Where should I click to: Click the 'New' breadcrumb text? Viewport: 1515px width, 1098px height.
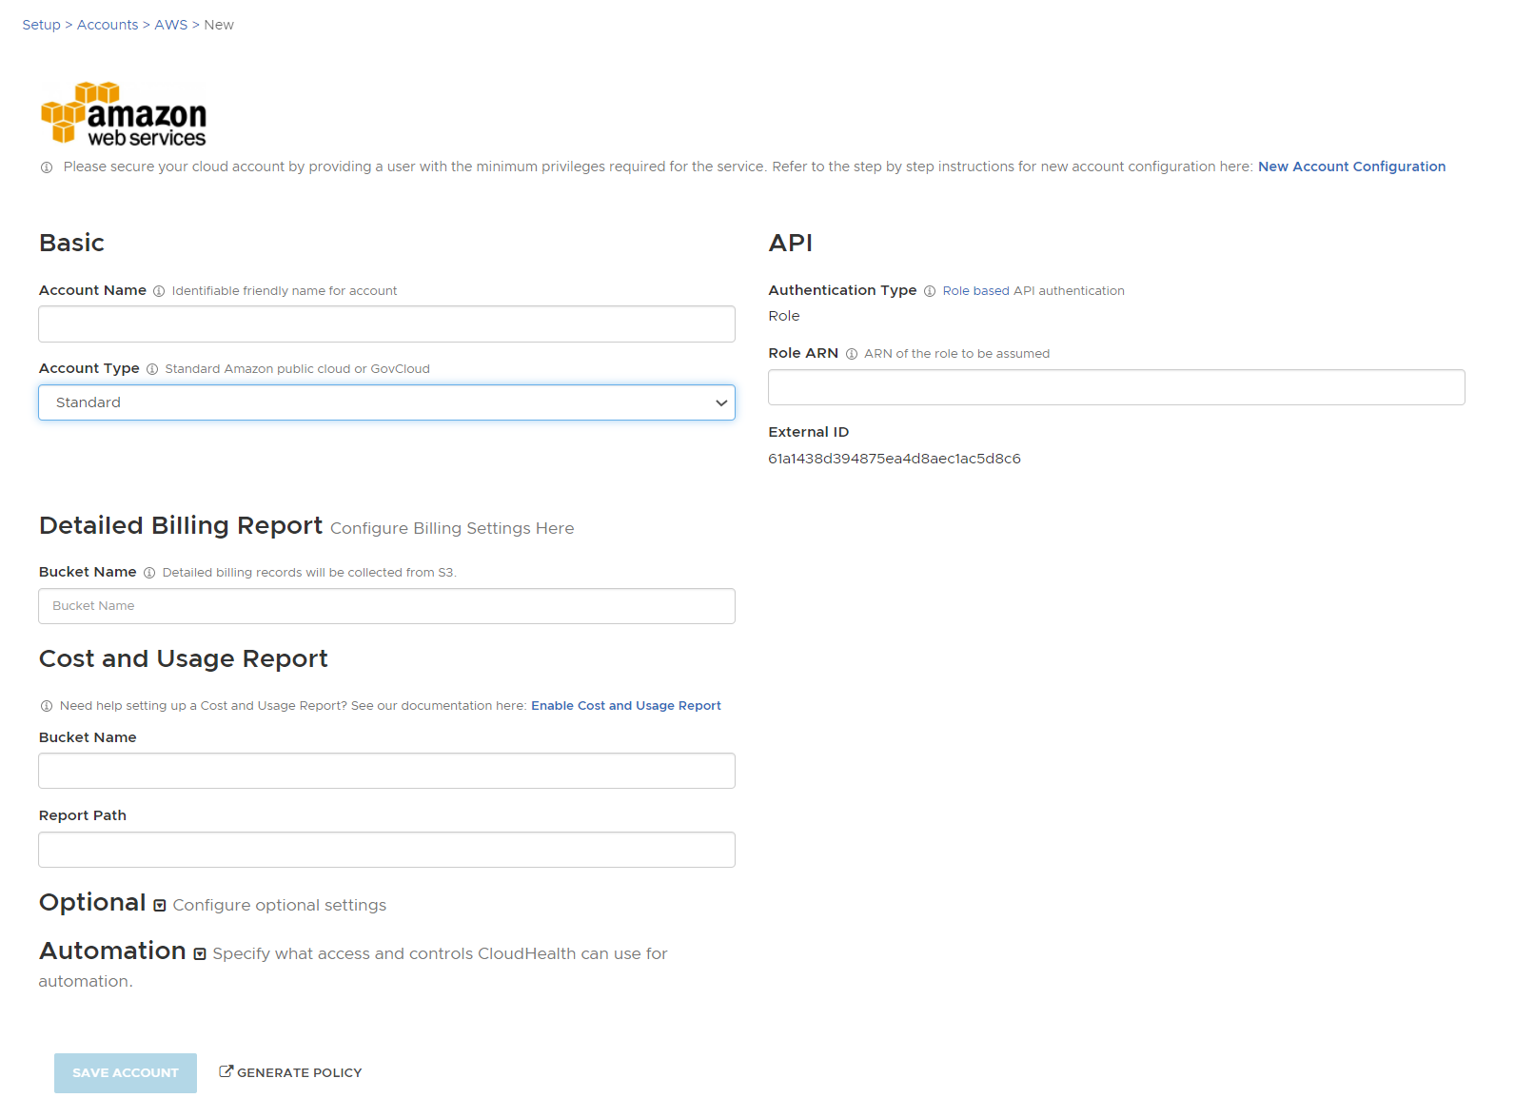click(x=219, y=25)
